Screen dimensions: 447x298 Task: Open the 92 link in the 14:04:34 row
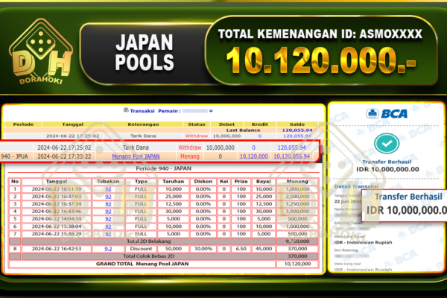pyautogui.click(x=108, y=219)
